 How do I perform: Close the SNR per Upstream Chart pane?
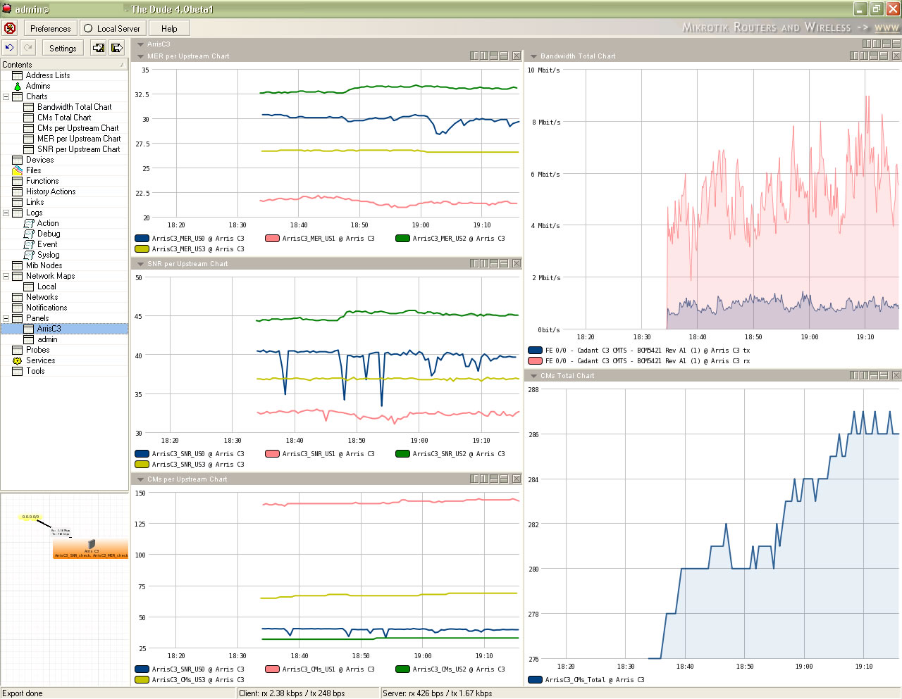(517, 264)
